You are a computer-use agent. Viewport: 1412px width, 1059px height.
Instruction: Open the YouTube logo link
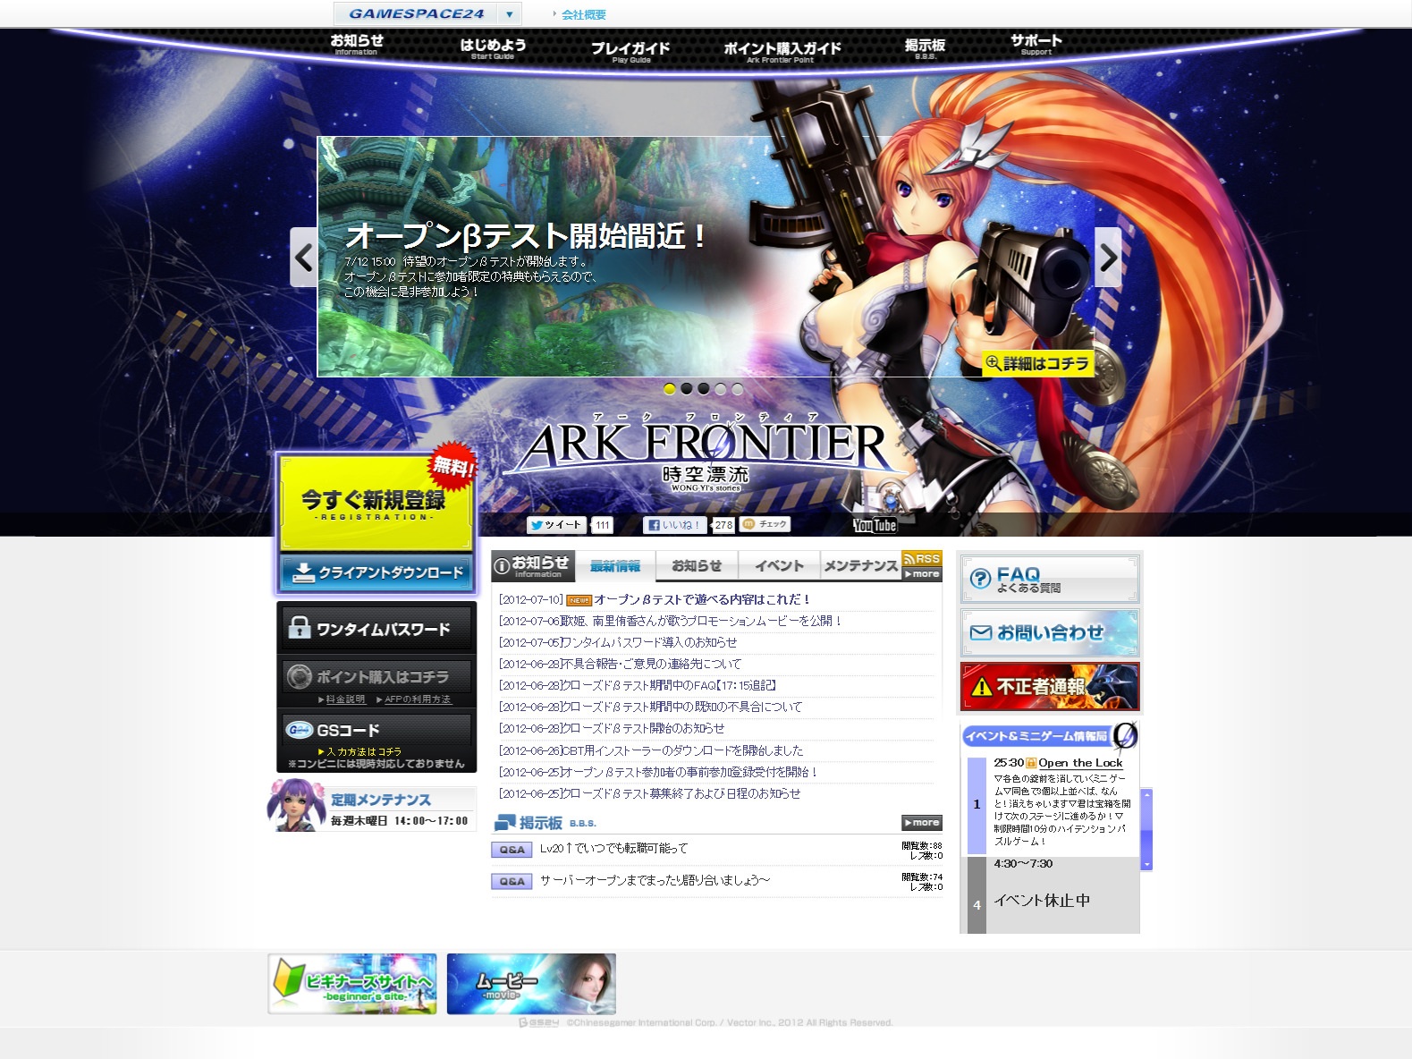[875, 525]
